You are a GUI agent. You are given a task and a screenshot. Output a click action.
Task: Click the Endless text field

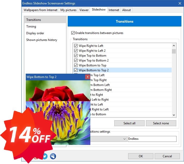[x=152, y=139]
